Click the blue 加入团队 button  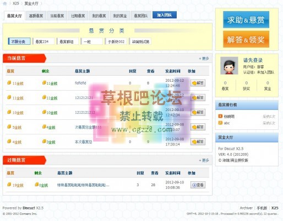[x=165, y=15]
